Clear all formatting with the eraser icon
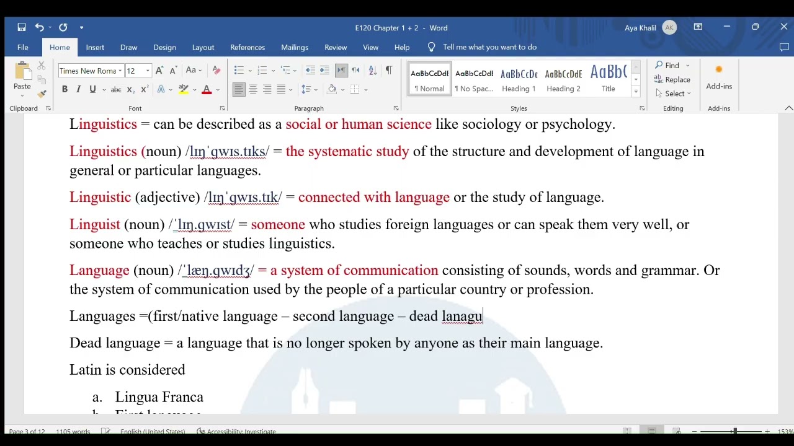The width and height of the screenshot is (794, 446). pyautogui.click(x=216, y=71)
